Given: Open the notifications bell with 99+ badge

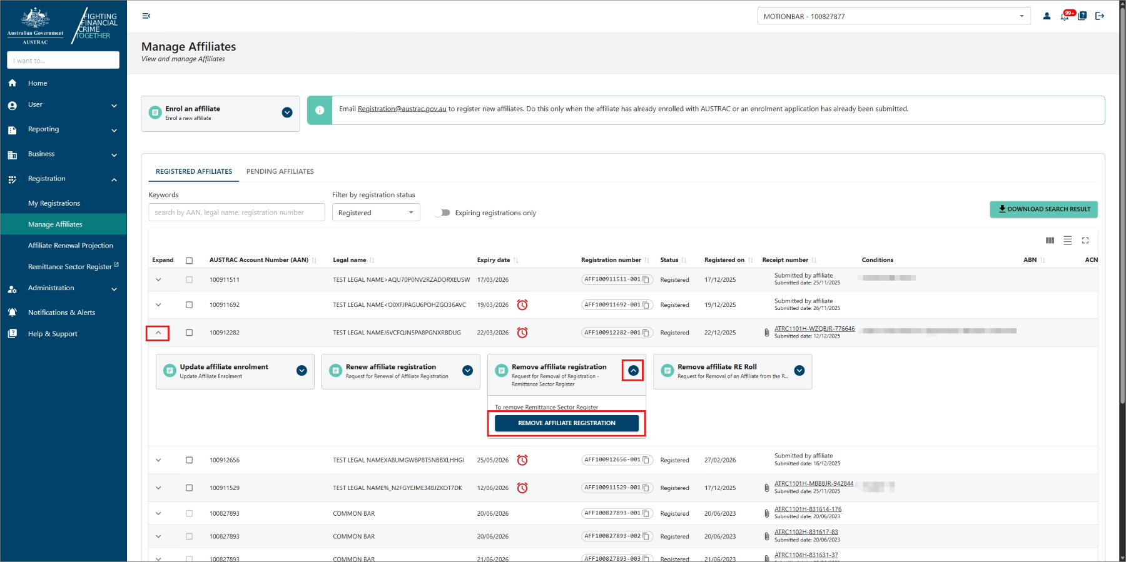Looking at the screenshot, I should tap(1065, 16).
